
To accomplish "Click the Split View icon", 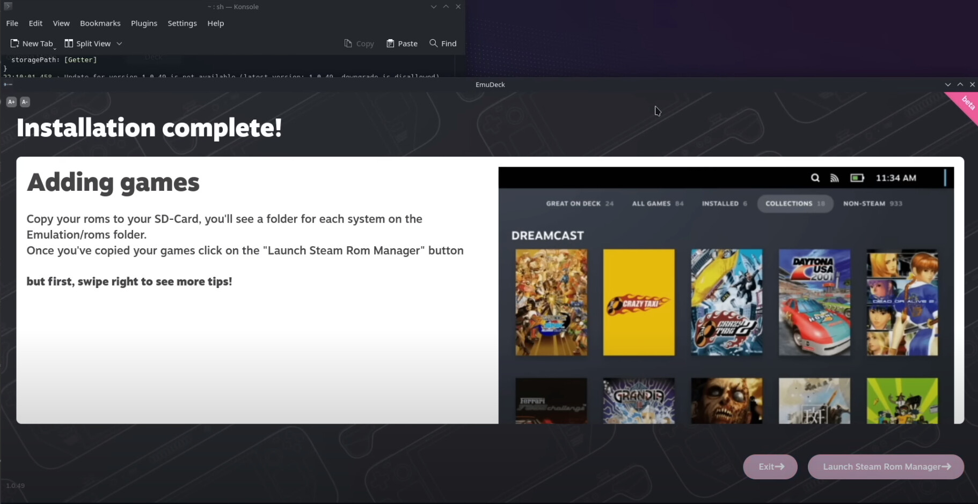I will pyautogui.click(x=69, y=43).
